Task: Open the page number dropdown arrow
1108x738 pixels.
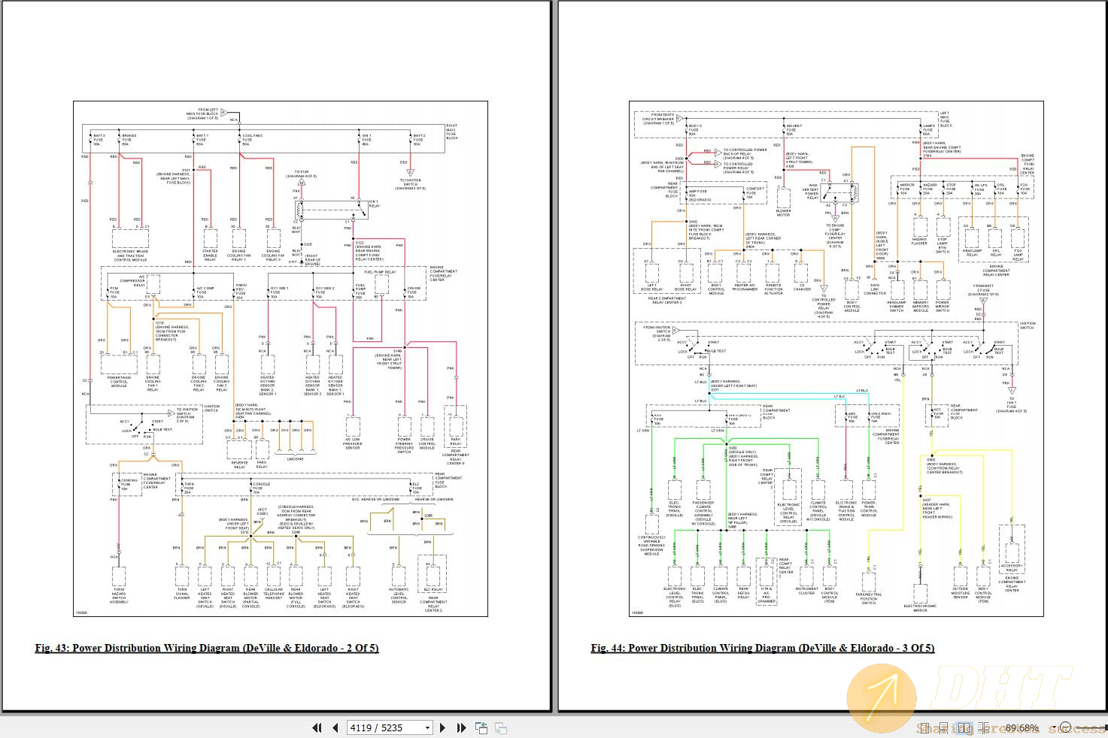Action: pos(428,727)
